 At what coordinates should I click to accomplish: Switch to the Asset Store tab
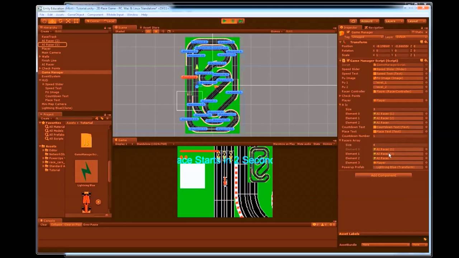point(149,28)
